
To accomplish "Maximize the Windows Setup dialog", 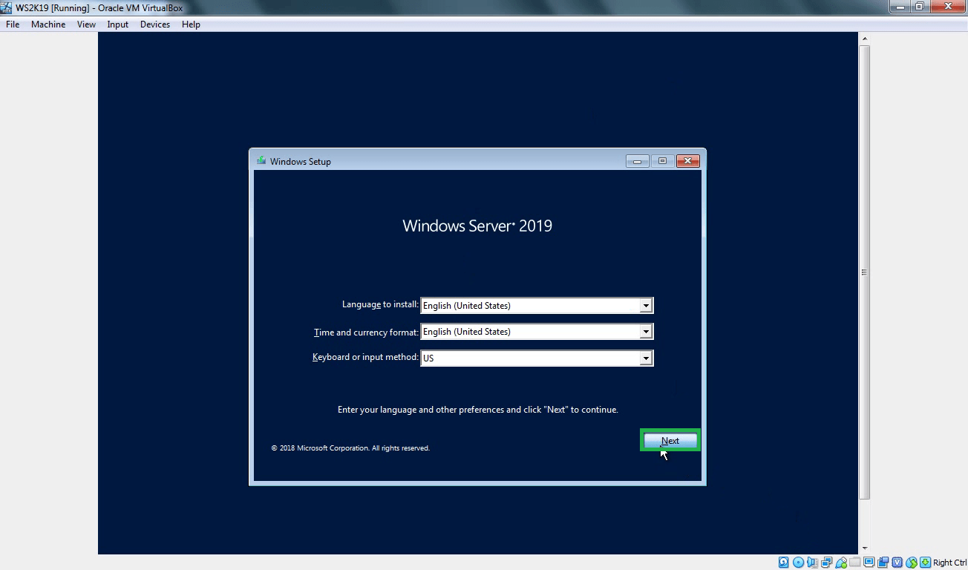I will (x=663, y=161).
